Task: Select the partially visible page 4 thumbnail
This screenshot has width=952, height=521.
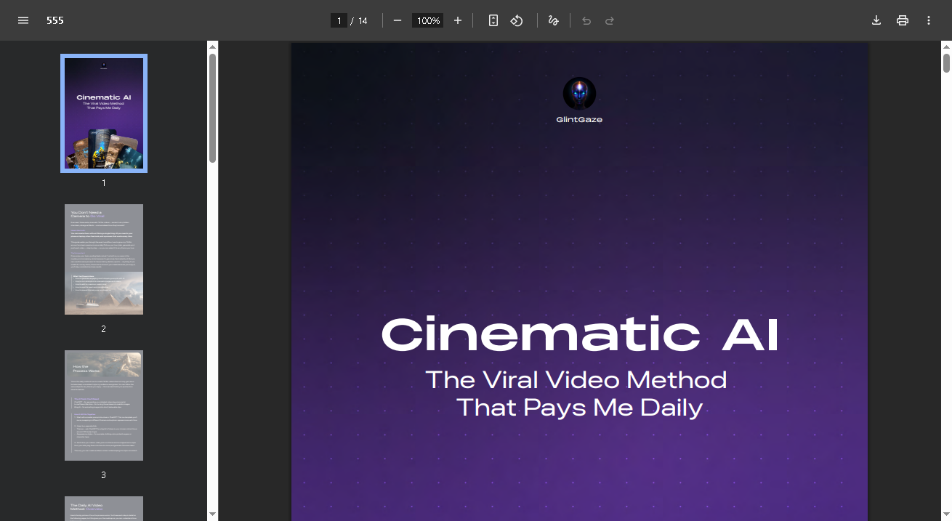Action: [104, 508]
